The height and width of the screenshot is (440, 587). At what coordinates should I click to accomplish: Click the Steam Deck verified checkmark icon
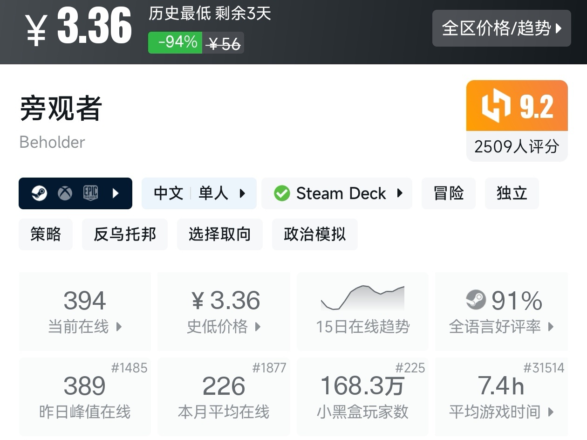point(282,193)
